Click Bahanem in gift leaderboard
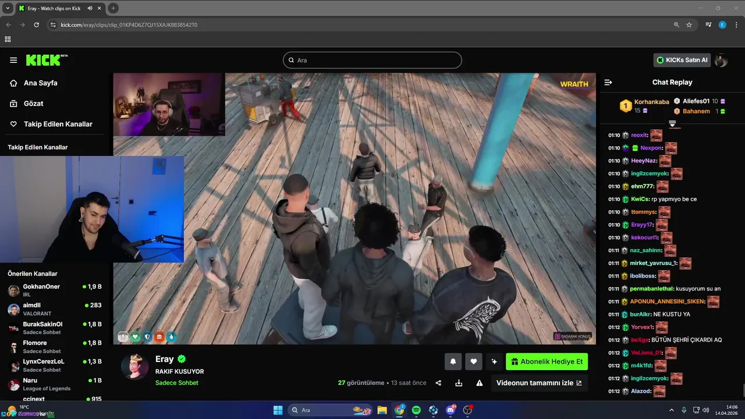This screenshot has width=745, height=419. (x=696, y=111)
